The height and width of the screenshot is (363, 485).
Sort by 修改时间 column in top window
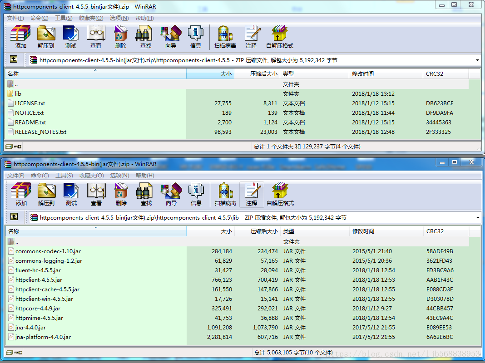coord(386,74)
